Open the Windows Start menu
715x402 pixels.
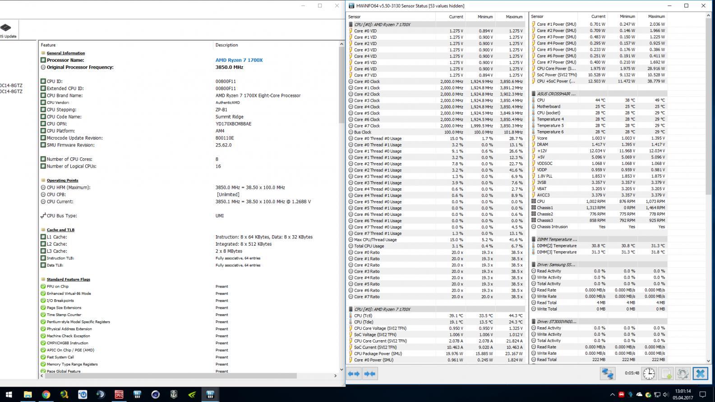pos(9,394)
